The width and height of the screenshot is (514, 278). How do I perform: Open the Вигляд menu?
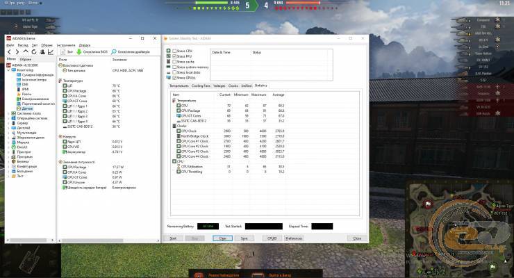coord(23,45)
